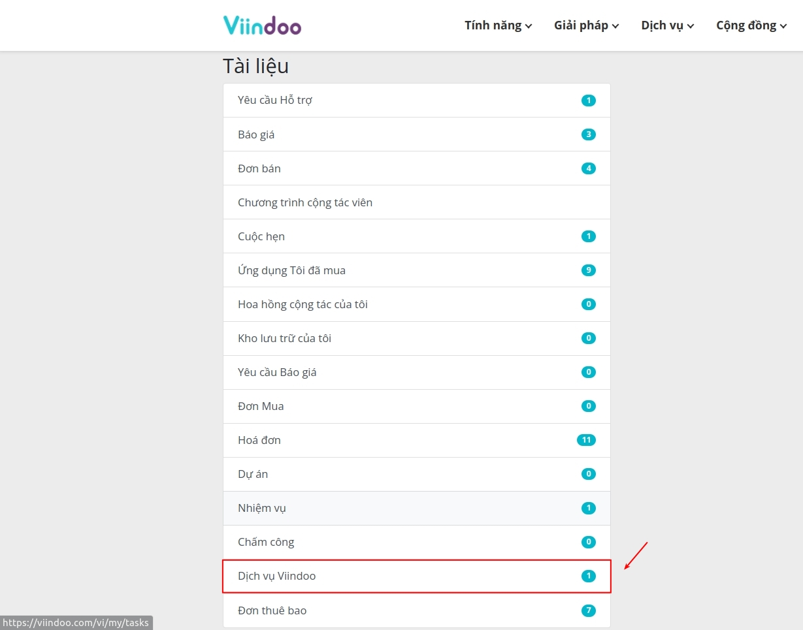Open the Nhiệm vụ tasks entry
This screenshot has width=803, height=630.
417,508
